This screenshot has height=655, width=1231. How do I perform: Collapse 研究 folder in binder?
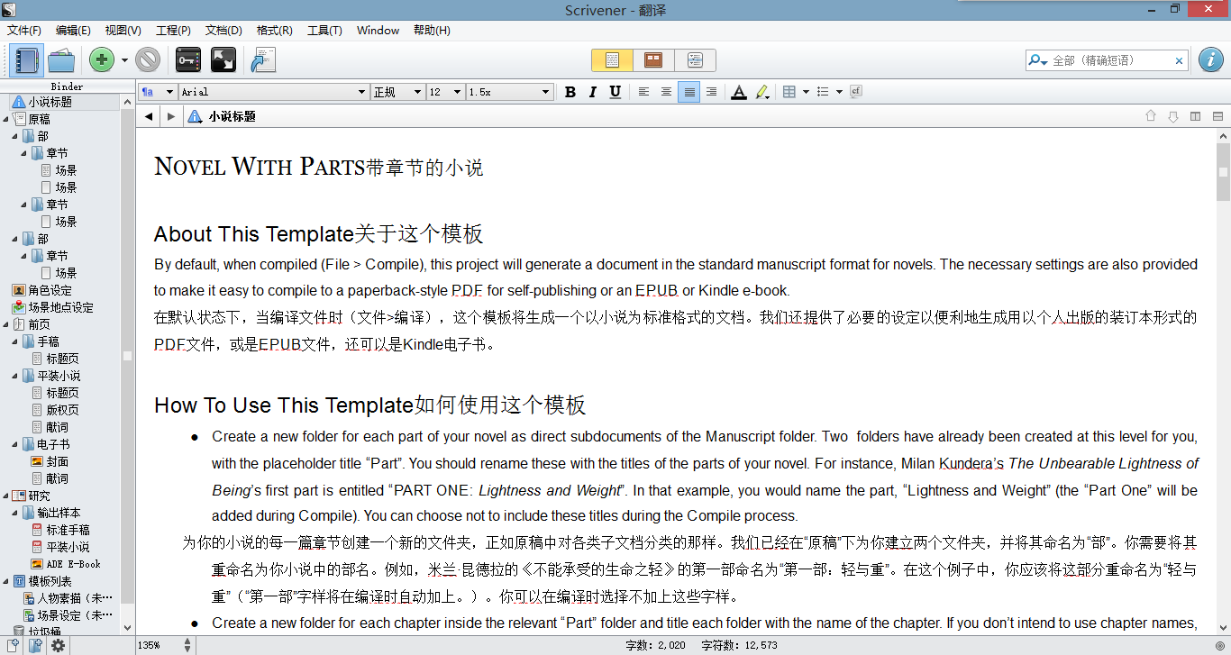pyautogui.click(x=5, y=496)
